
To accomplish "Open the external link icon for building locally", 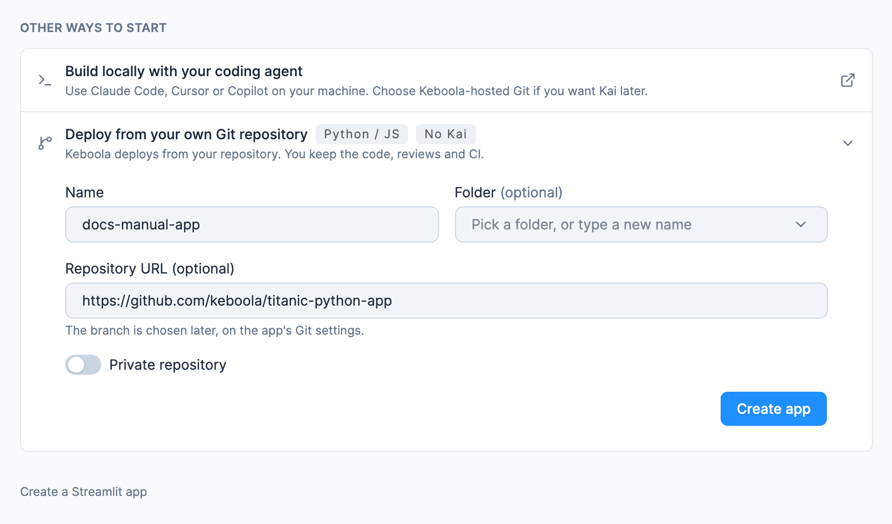I will click(x=847, y=80).
